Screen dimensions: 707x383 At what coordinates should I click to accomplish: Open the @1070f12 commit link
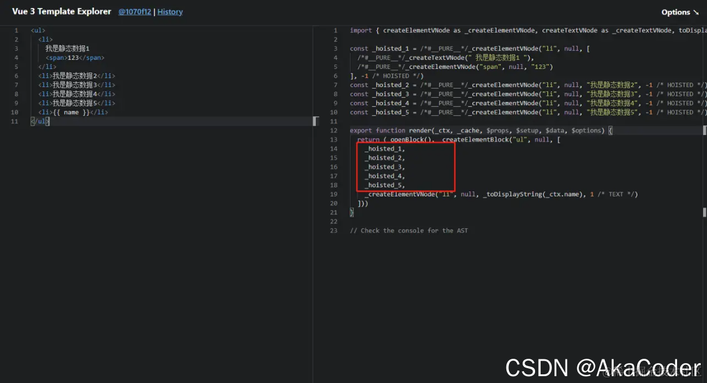(x=135, y=12)
